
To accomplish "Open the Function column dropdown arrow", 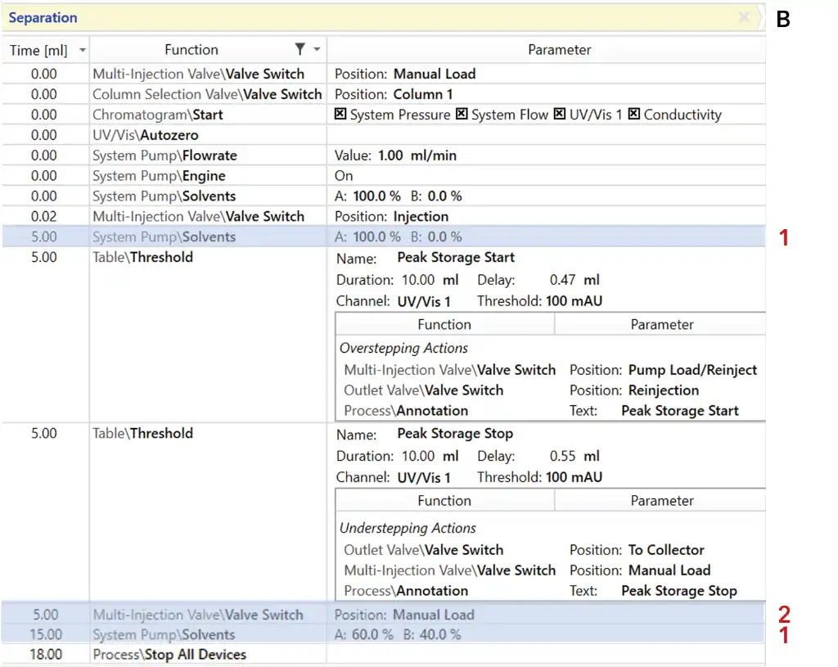I will tap(317, 50).
